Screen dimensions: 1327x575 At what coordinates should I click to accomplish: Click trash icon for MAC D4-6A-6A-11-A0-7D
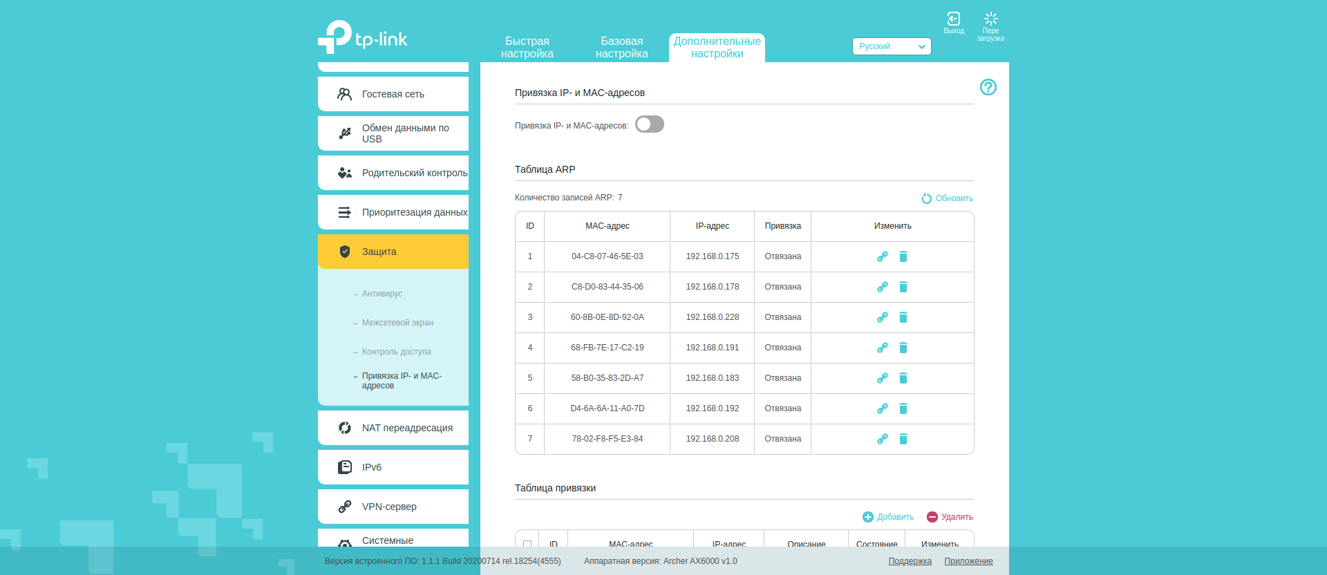[903, 408]
